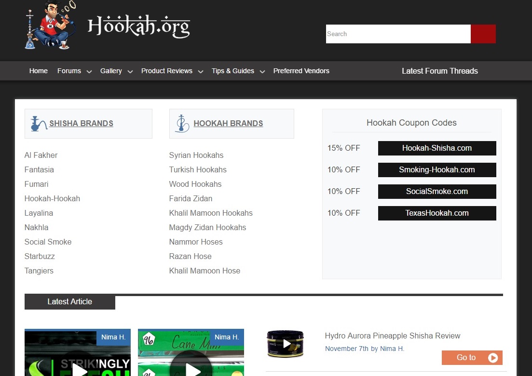Click the Latest Forum Threads heading
The image size is (532, 376).
[x=440, y=71]
